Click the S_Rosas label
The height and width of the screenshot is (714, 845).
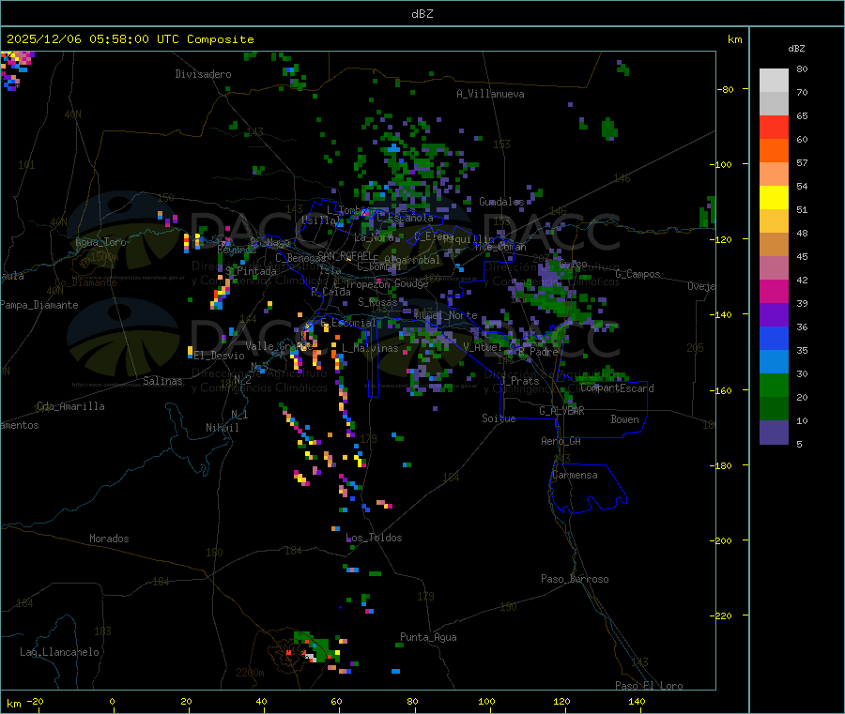(x=377, y=303)
